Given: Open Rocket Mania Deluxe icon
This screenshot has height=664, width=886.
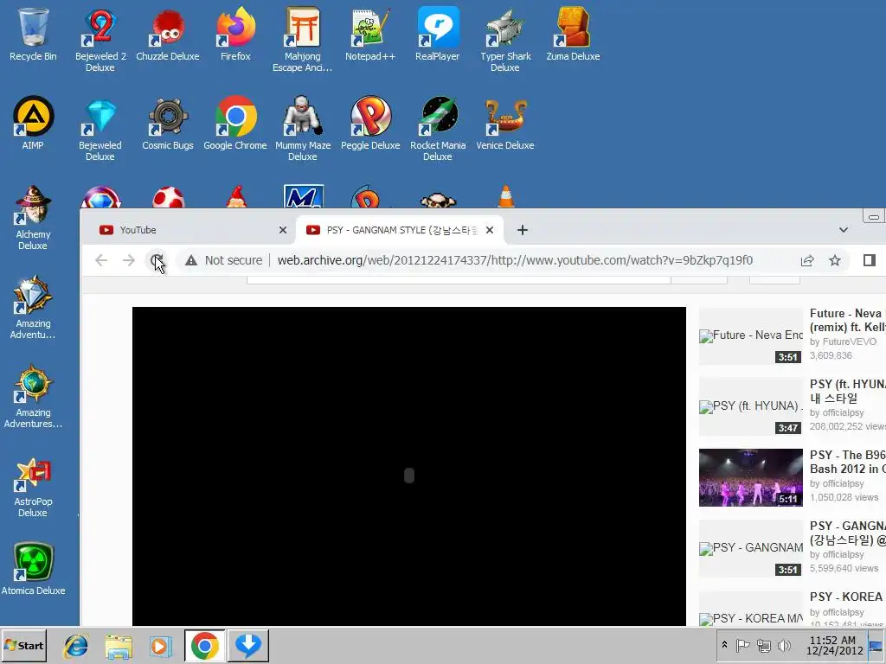Looking at the screenshot, I should pos(437,128).
